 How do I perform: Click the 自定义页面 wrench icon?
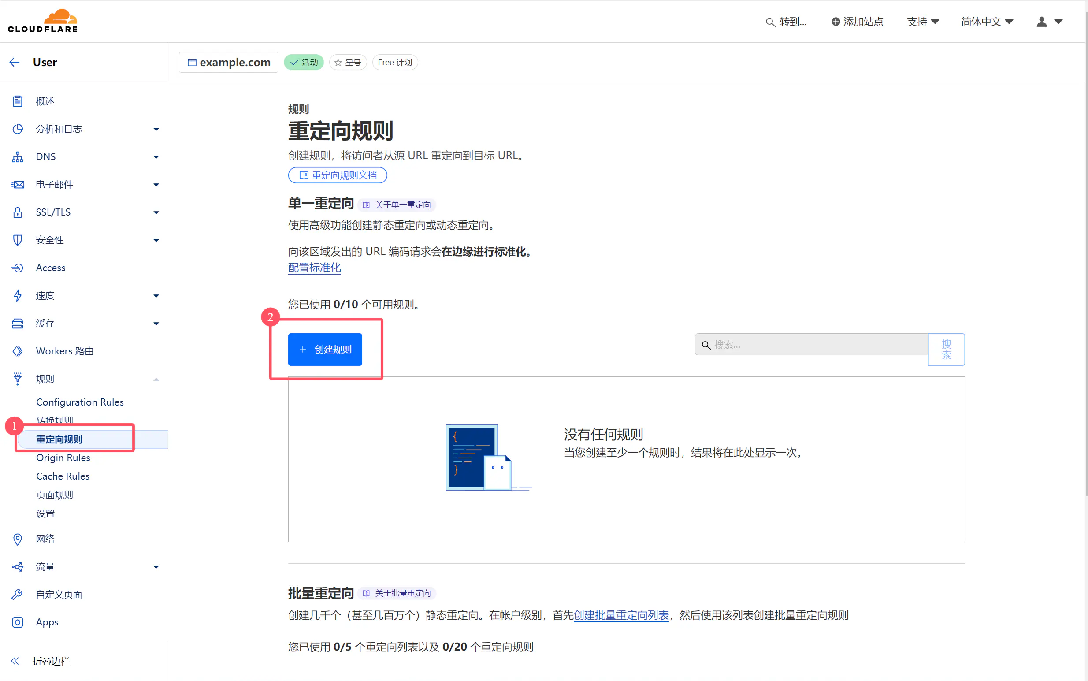tap(18, 595)
